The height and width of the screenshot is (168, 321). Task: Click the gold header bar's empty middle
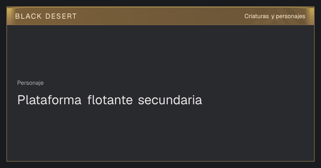(160, 16)
